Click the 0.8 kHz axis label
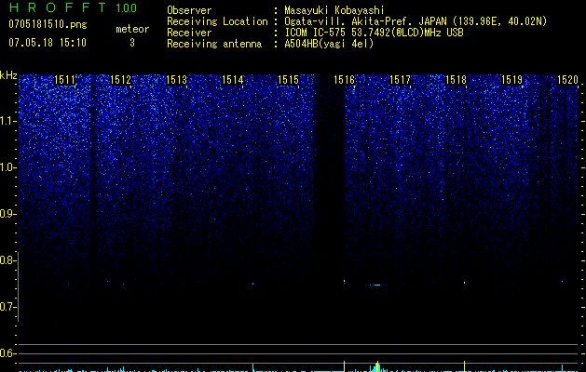This screenshot has height=372, width=586. [x=7, y=260]
